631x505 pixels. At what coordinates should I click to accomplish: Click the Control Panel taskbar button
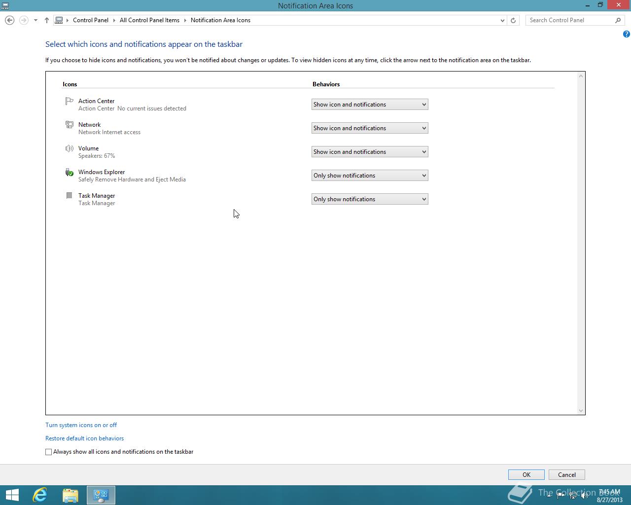[101, 495]
